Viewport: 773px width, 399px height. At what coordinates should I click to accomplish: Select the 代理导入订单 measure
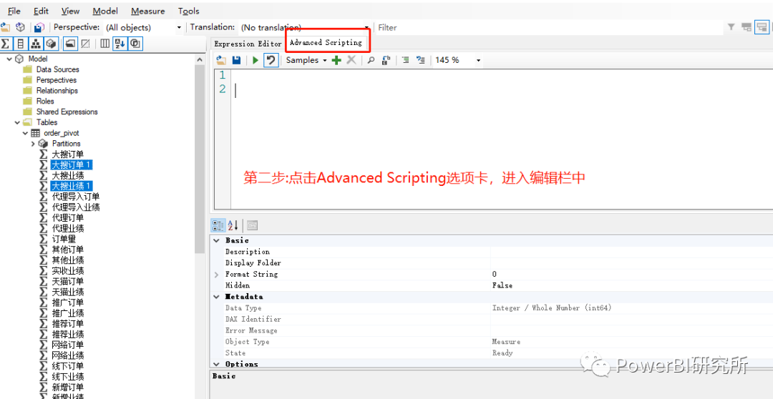pyautogui.click(x=75, y=197)
